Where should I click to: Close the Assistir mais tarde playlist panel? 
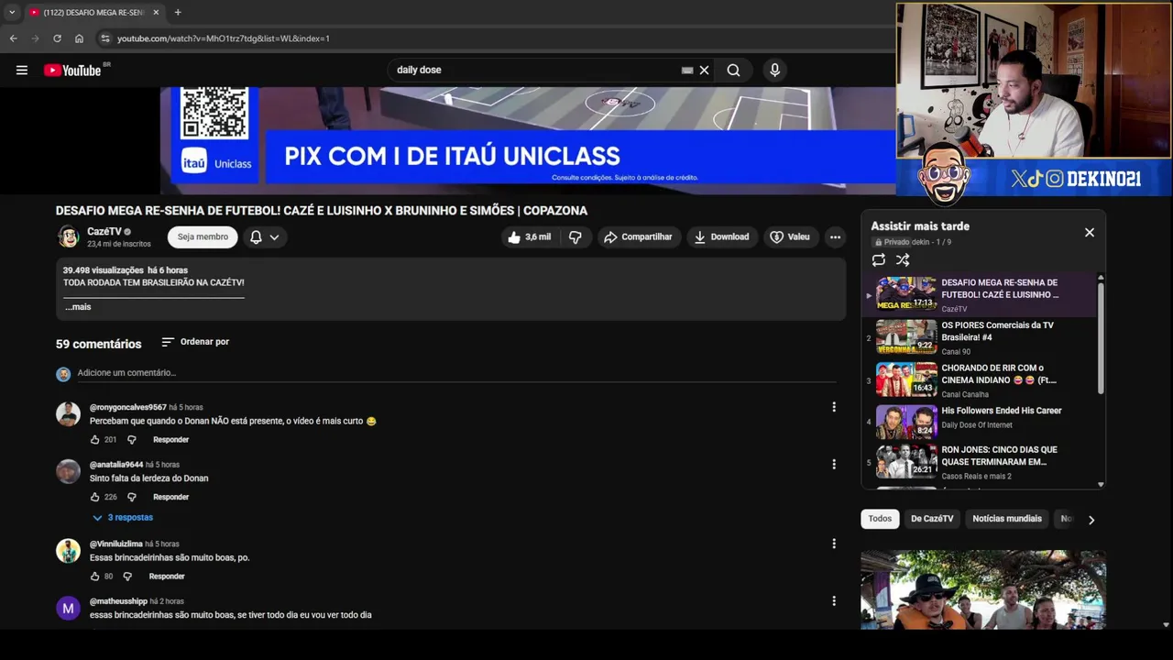1090,233
